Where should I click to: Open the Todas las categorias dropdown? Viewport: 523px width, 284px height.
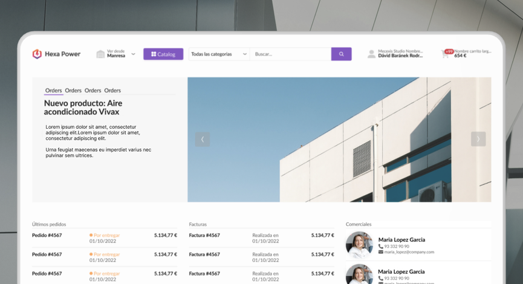tap(219, 54)
